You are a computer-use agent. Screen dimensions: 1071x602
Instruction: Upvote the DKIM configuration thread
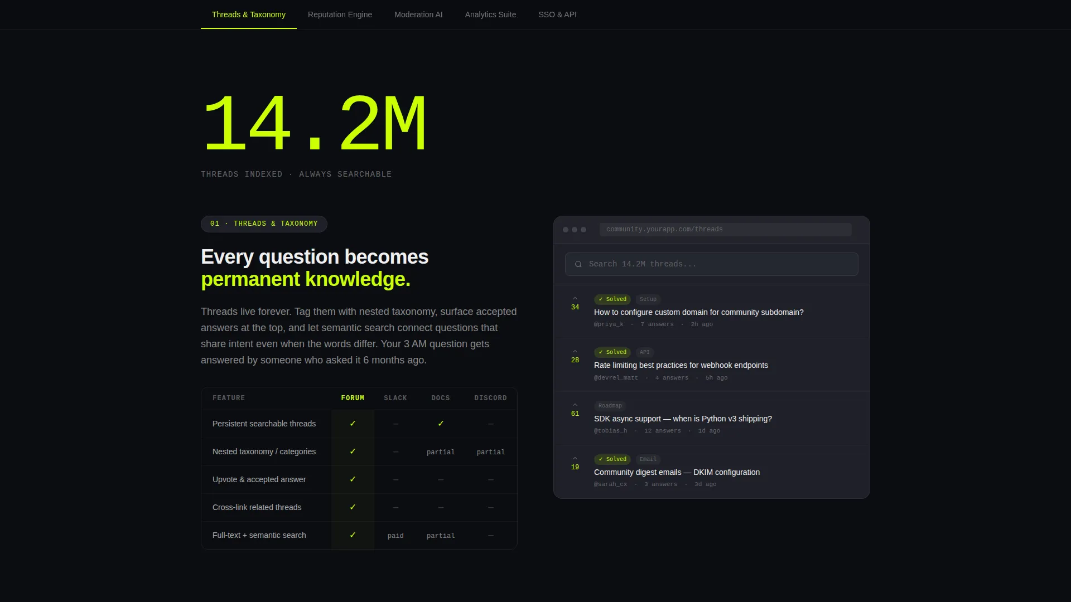(575, 458)
